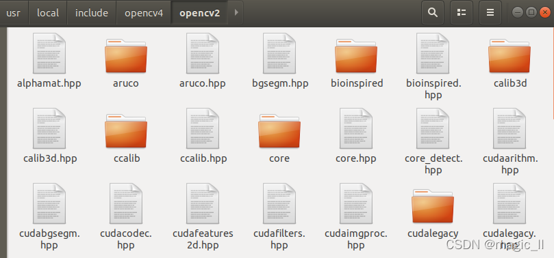The width and height of the screenshot is (554, 258).
Task: Select the aruco.hpp file icon
Action: point(203,53)
